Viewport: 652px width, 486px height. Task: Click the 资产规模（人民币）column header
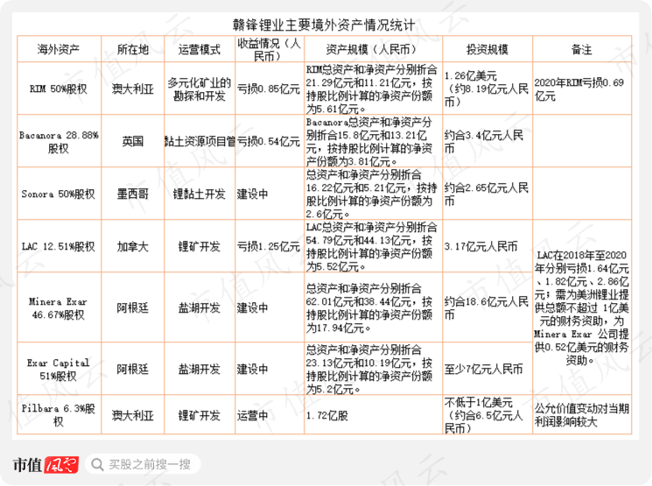click(x=373, y=49)
